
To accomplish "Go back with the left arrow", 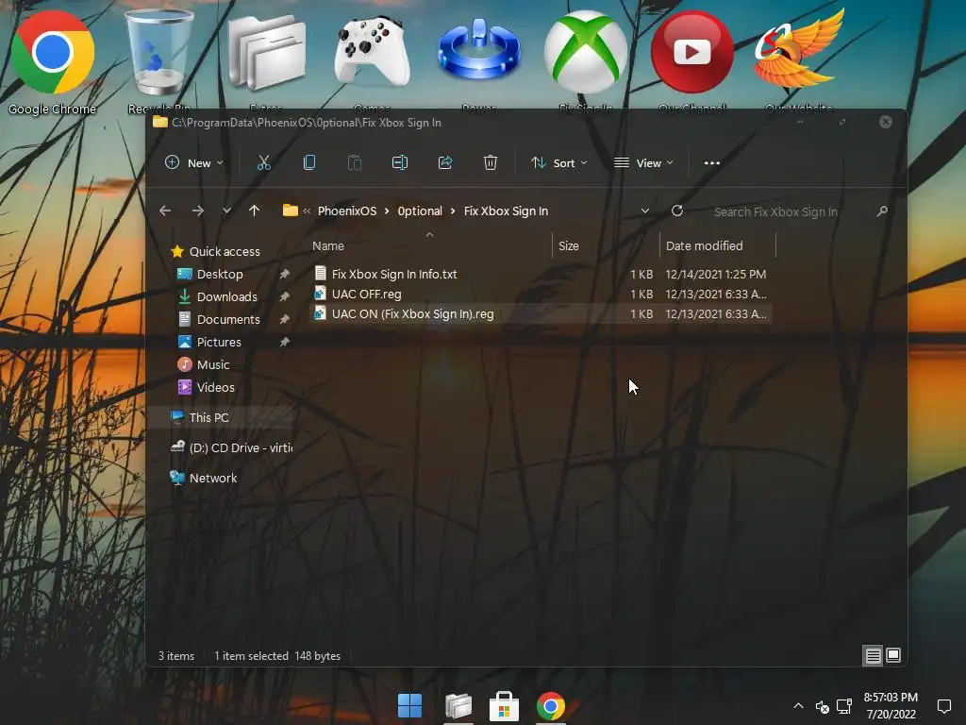I will tap(165, 211).
